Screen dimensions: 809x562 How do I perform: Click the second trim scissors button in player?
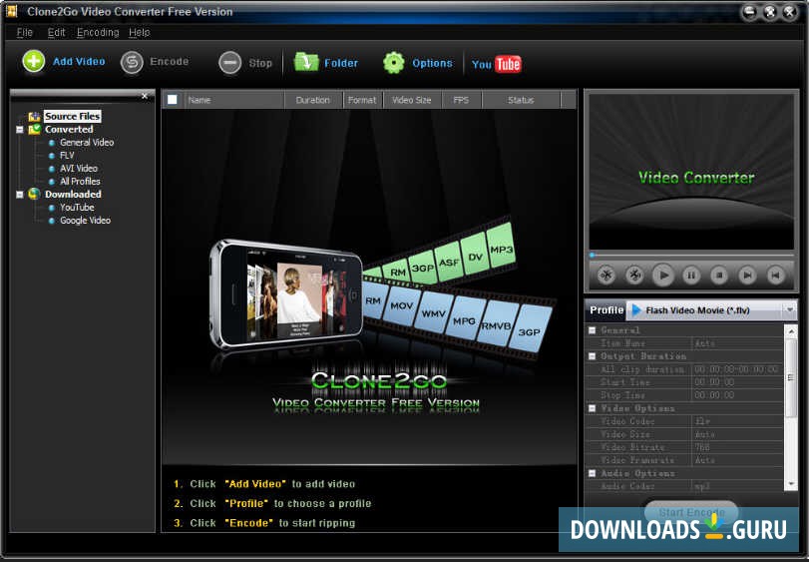pyautogui.click(x=634, y=276)
